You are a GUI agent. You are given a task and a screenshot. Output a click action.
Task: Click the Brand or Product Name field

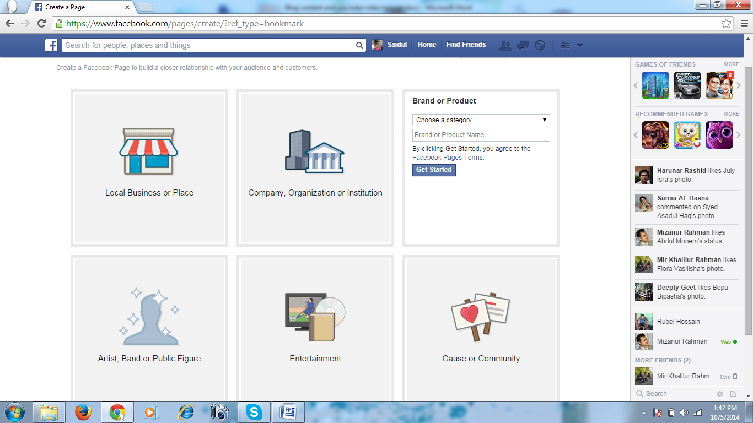pyautogui.click(x=481, y=135)
